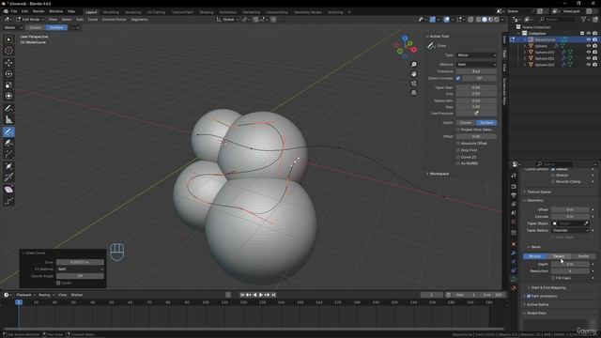Enable Only First checkbox

pos(458,150)
